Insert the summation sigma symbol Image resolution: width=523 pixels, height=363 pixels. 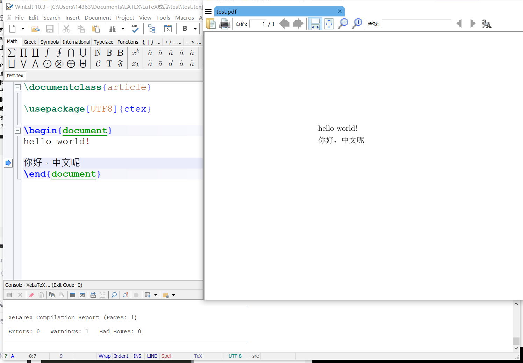point(12,53)
